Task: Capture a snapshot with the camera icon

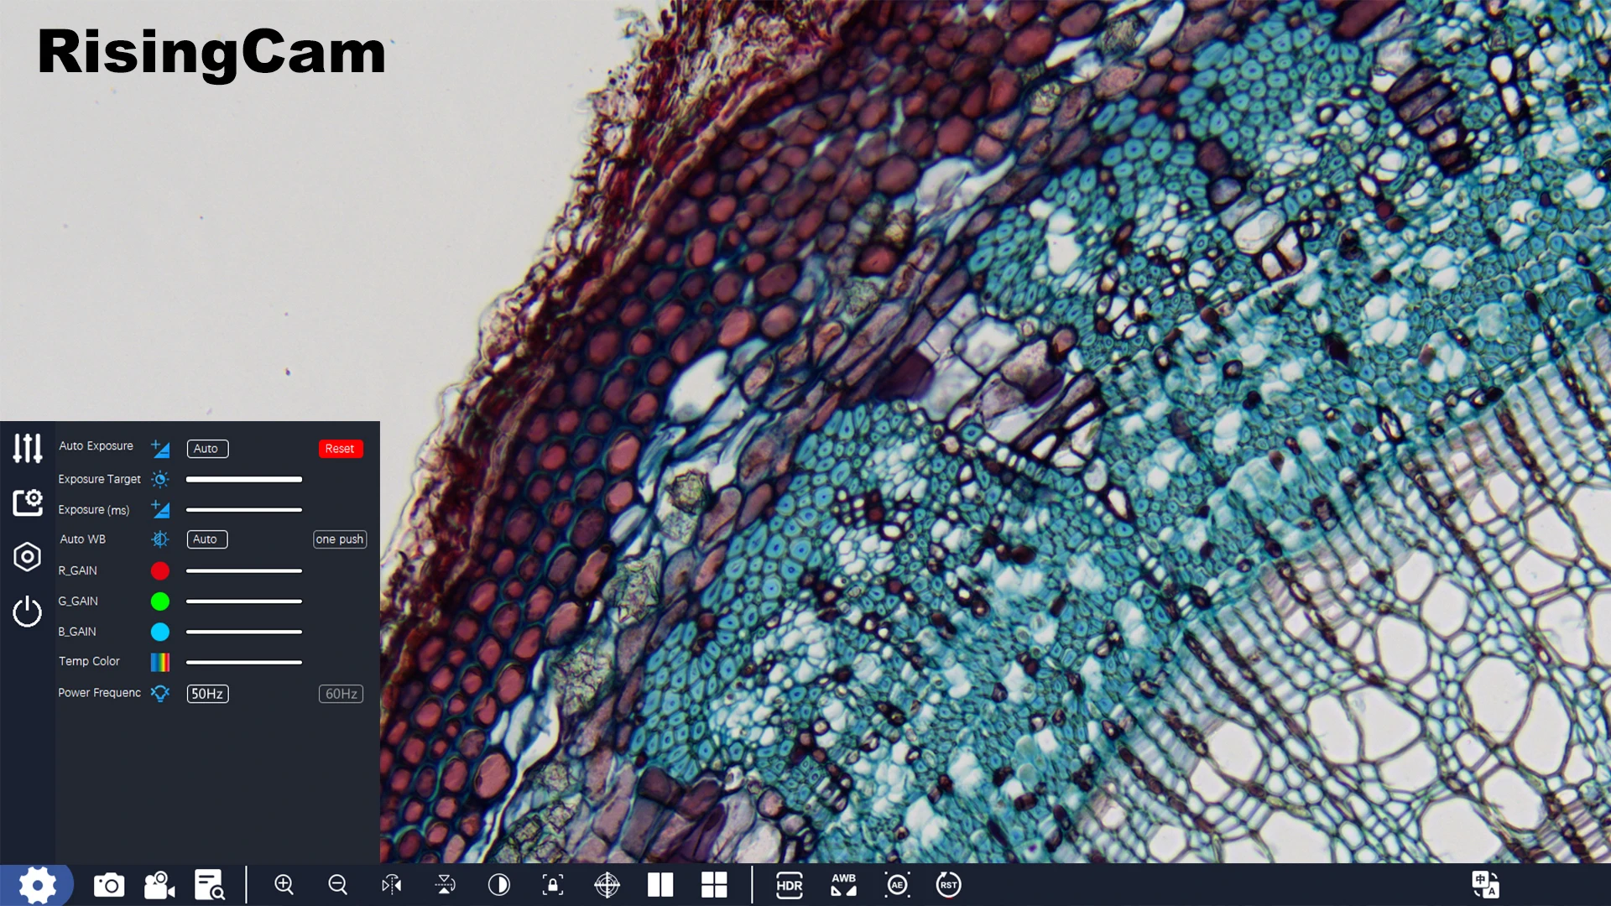Action: 109,885
